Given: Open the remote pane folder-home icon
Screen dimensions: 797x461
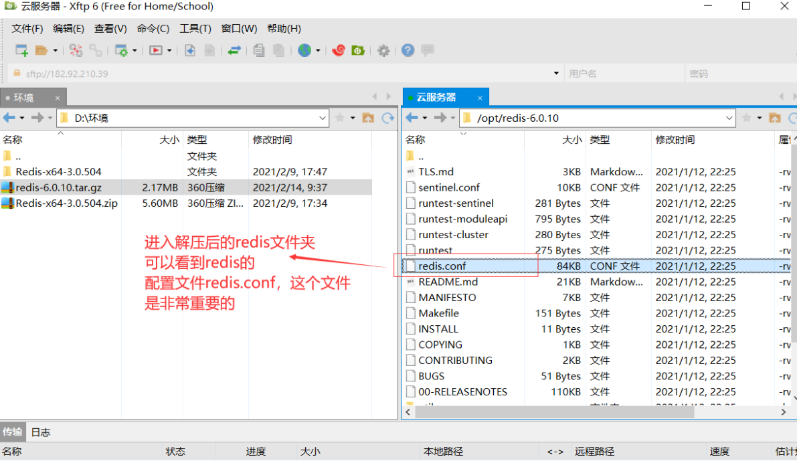Looking at the screenshot, I should click(775, 118).
